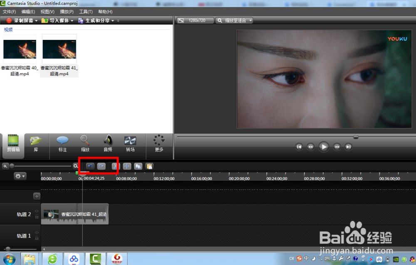Click ruler at 00:08:00;00 mark
Screen dimensions: 416x265
pyautogui.click(x=126, y=179)
